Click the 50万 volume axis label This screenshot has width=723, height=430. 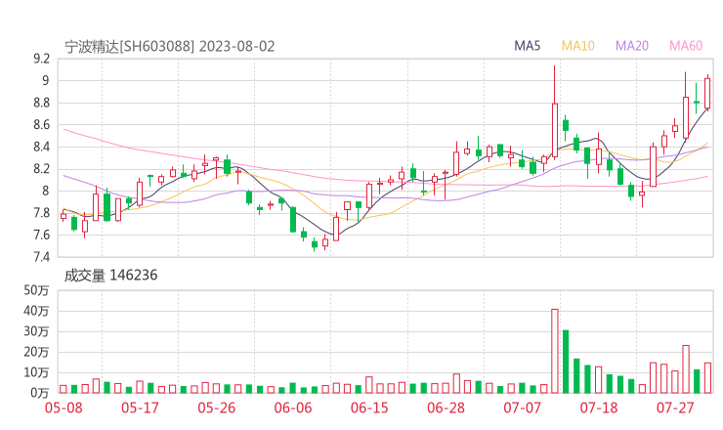pyautogui.click(x=36, y=290)
